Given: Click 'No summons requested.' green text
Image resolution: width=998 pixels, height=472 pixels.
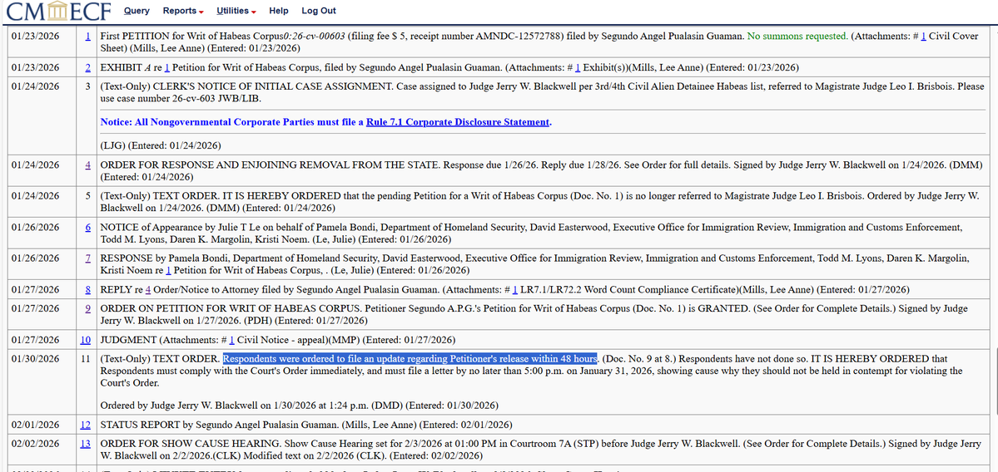Looking at the screenshot, I should click(797, 37).
